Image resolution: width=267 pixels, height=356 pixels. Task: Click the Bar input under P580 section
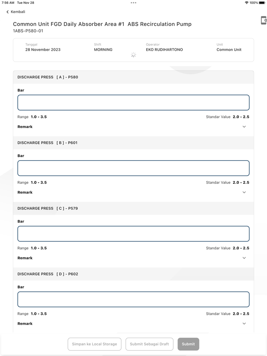pos(133,102)
